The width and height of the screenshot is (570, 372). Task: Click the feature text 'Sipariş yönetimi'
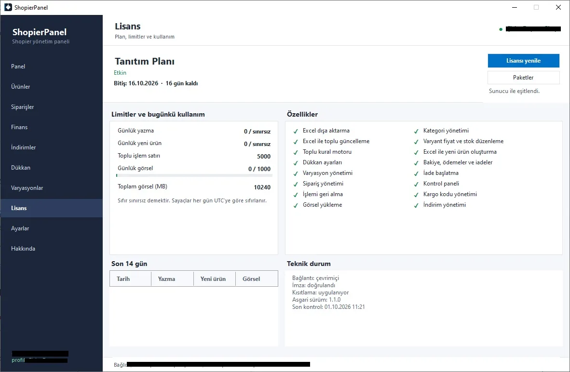point(323,184)
